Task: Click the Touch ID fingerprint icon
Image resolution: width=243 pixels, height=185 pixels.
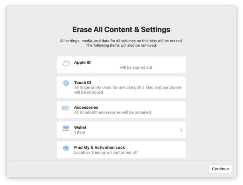Action: coord(66,83)
